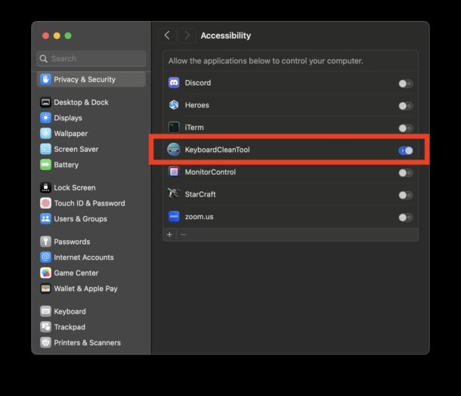Go back using the left chevron
This screenshot has height=396, width=461.
pyautogui.click(x=167, y=36)
